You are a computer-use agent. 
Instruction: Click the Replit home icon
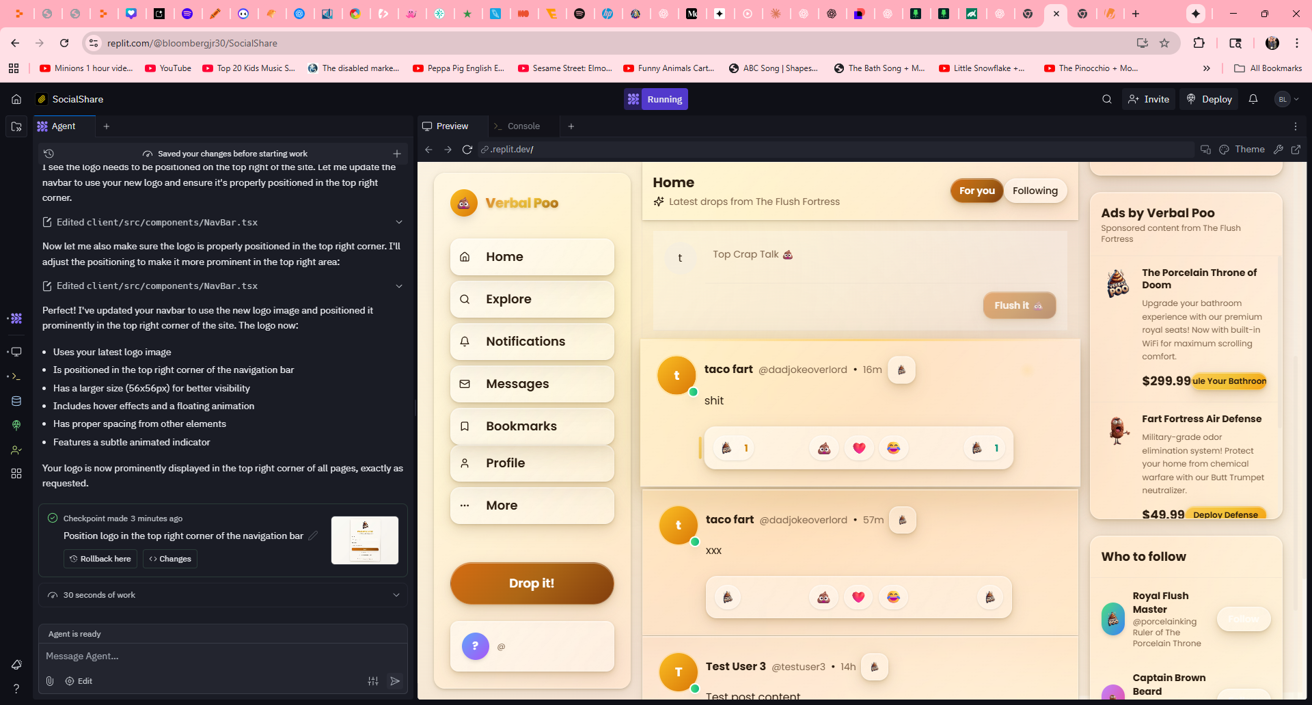coord(16,99)
